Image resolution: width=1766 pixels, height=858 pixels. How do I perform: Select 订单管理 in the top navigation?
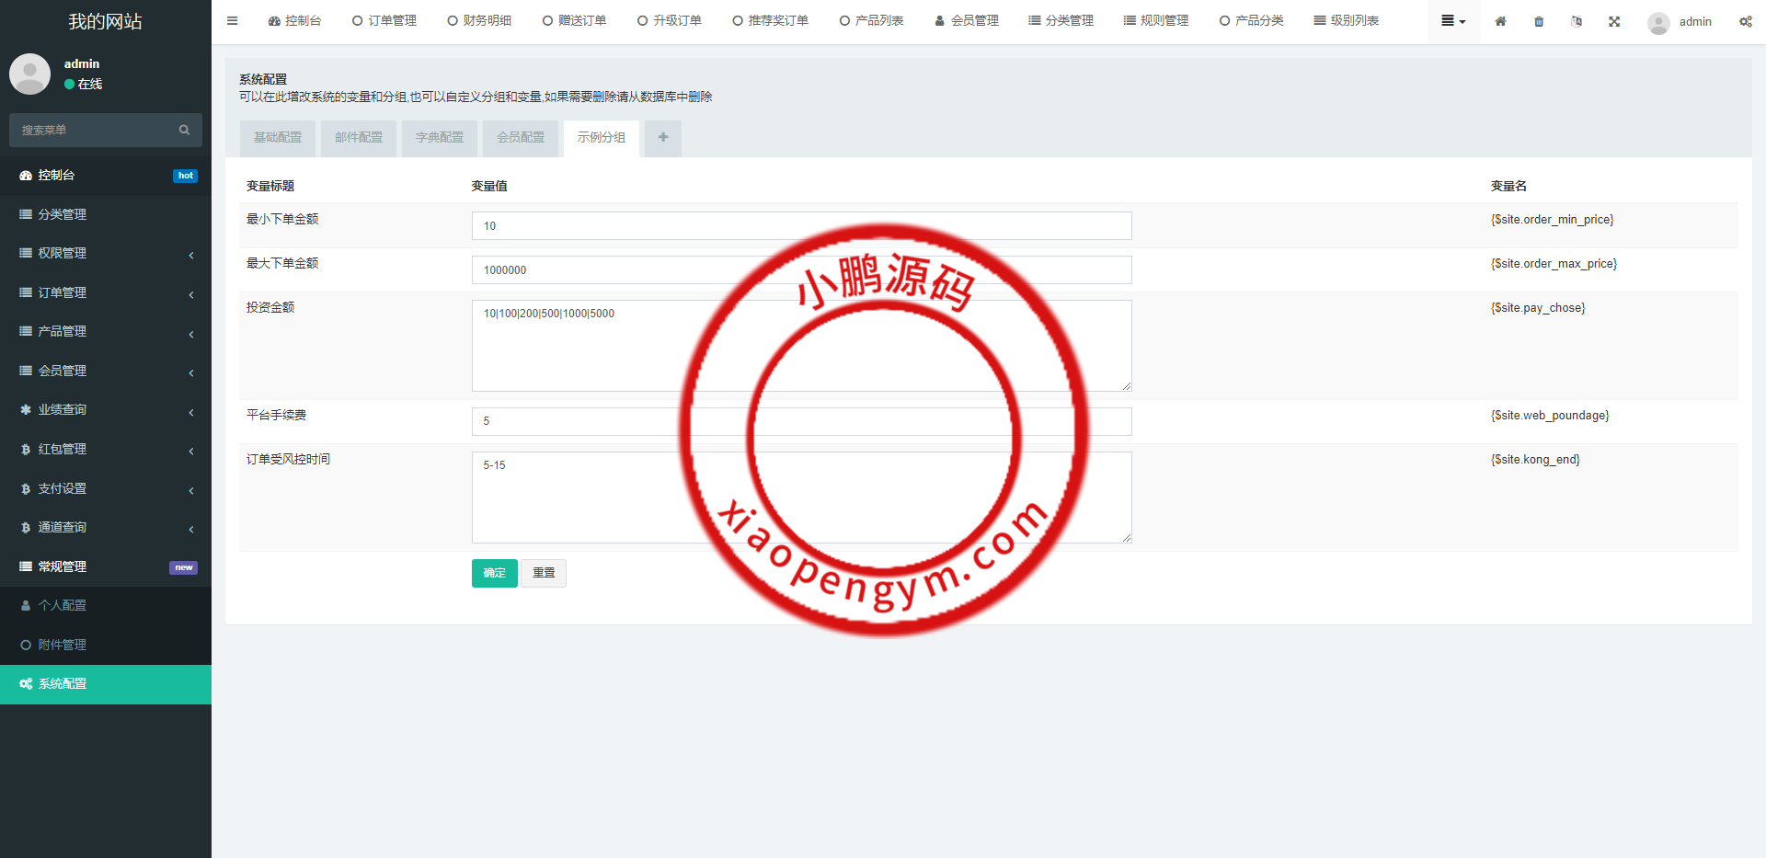(x=384, y=19)
